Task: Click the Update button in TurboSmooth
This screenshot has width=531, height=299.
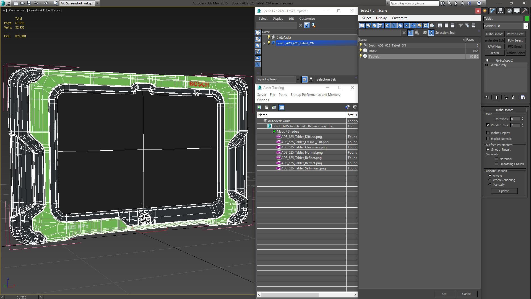Action: click(x=504, y=191)
